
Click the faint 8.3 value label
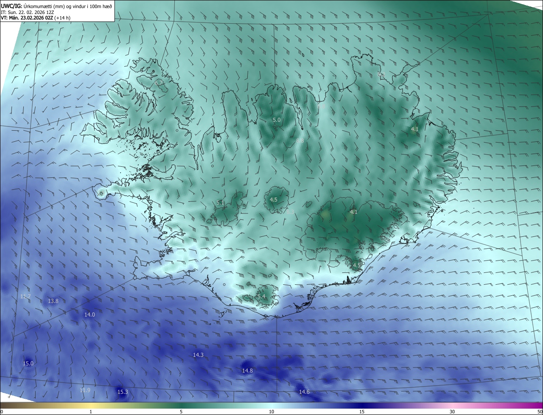pos(290,211)
